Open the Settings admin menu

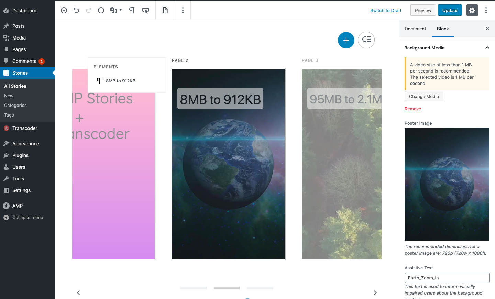(27, 190)
